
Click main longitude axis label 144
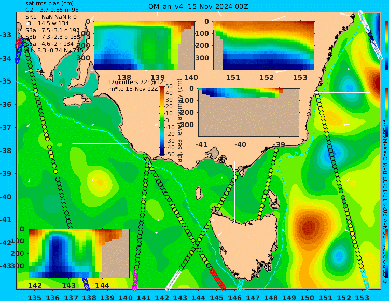coord(198,297)
